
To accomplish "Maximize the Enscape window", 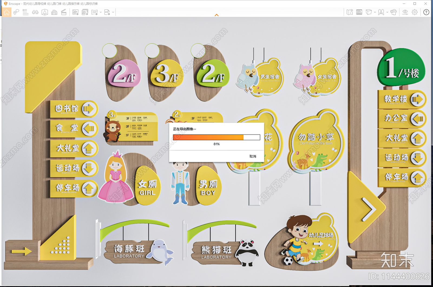I will click(415, 4).
